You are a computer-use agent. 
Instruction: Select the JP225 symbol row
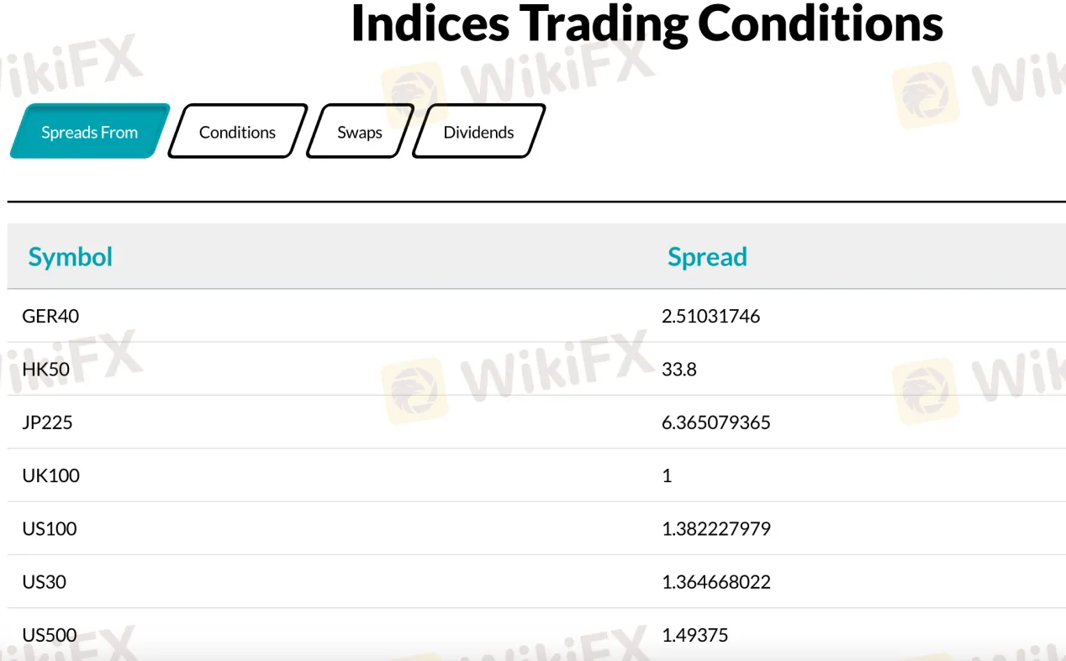tap(536, 422)
